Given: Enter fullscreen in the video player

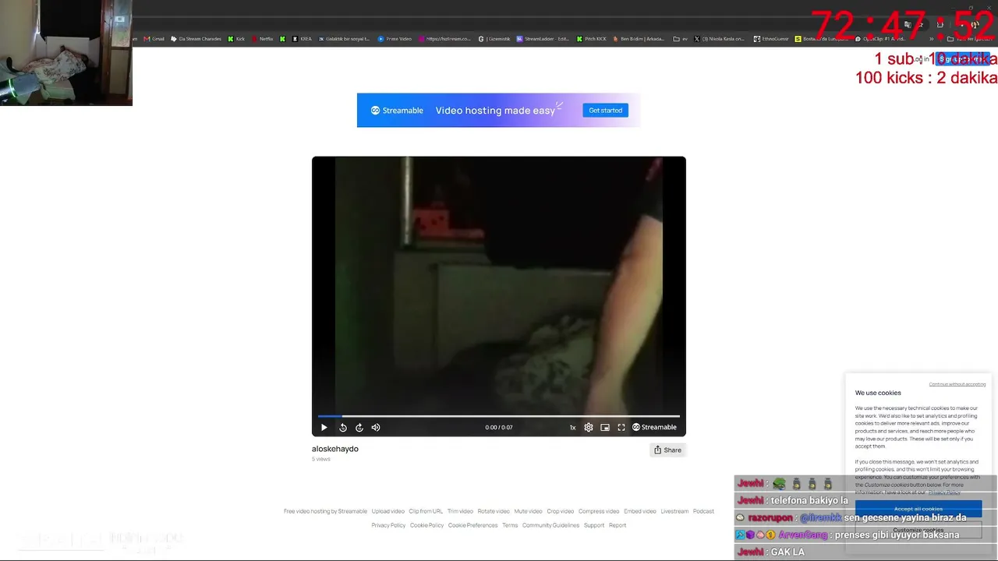Looking at the screenshot, I should point(621,427).
